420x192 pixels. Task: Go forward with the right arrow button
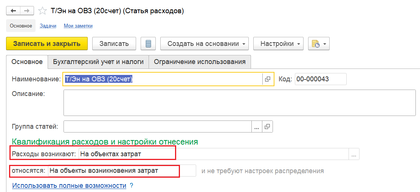tap(27, 11)
